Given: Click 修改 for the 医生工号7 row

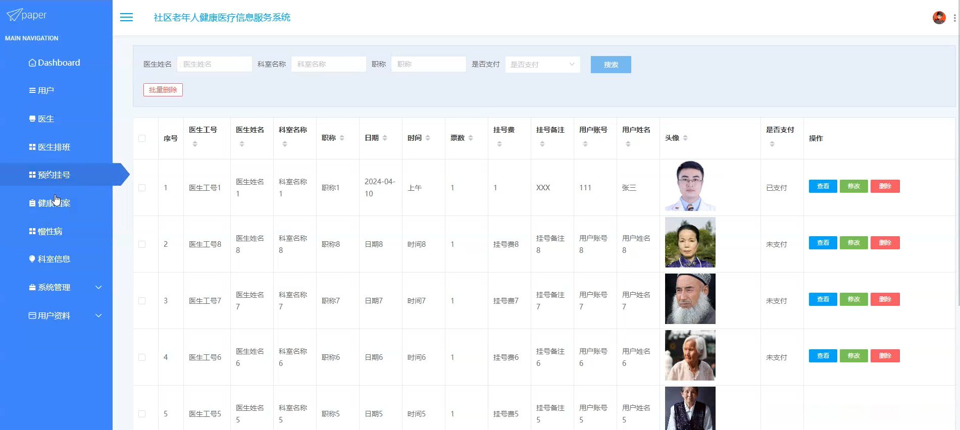Looking at the screenshot, I should [854, 299].
